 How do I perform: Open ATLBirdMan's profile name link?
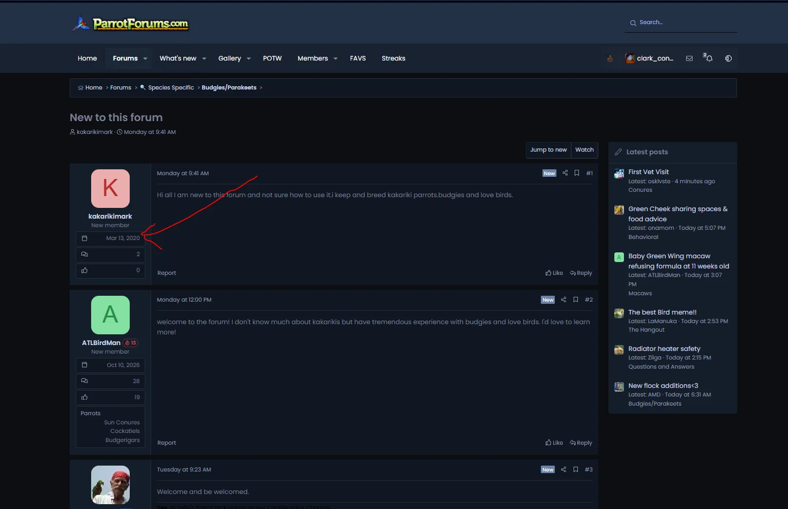101,343
